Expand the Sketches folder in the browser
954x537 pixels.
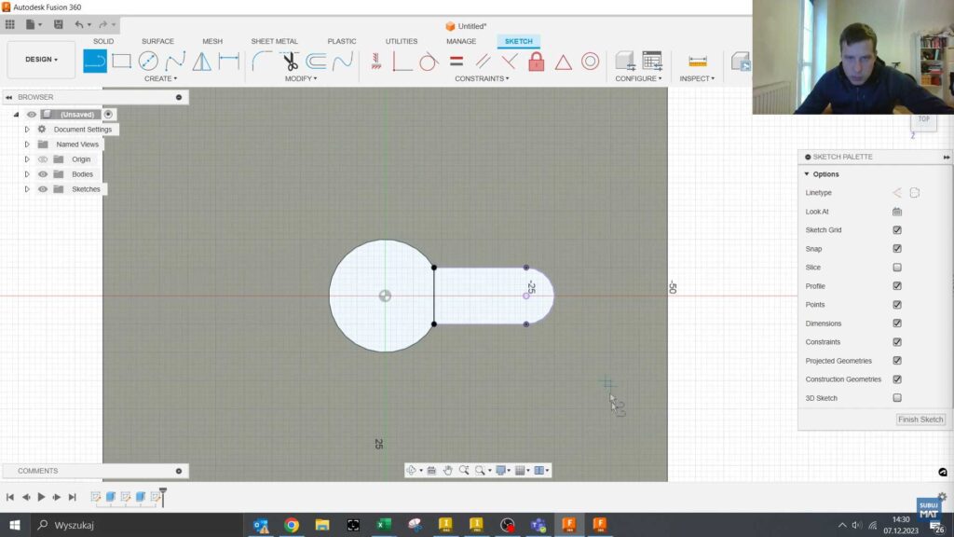(x=27, y=188)
